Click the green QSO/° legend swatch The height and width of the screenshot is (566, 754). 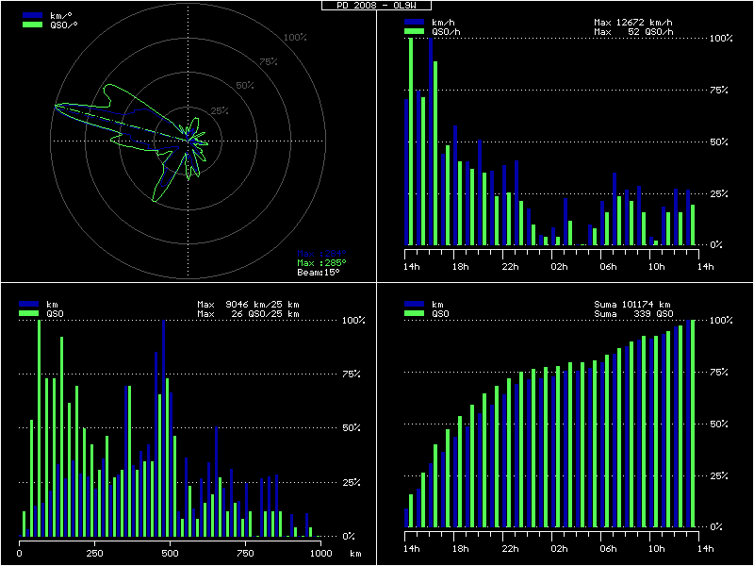pyautogui.click(x=31, y=25)
